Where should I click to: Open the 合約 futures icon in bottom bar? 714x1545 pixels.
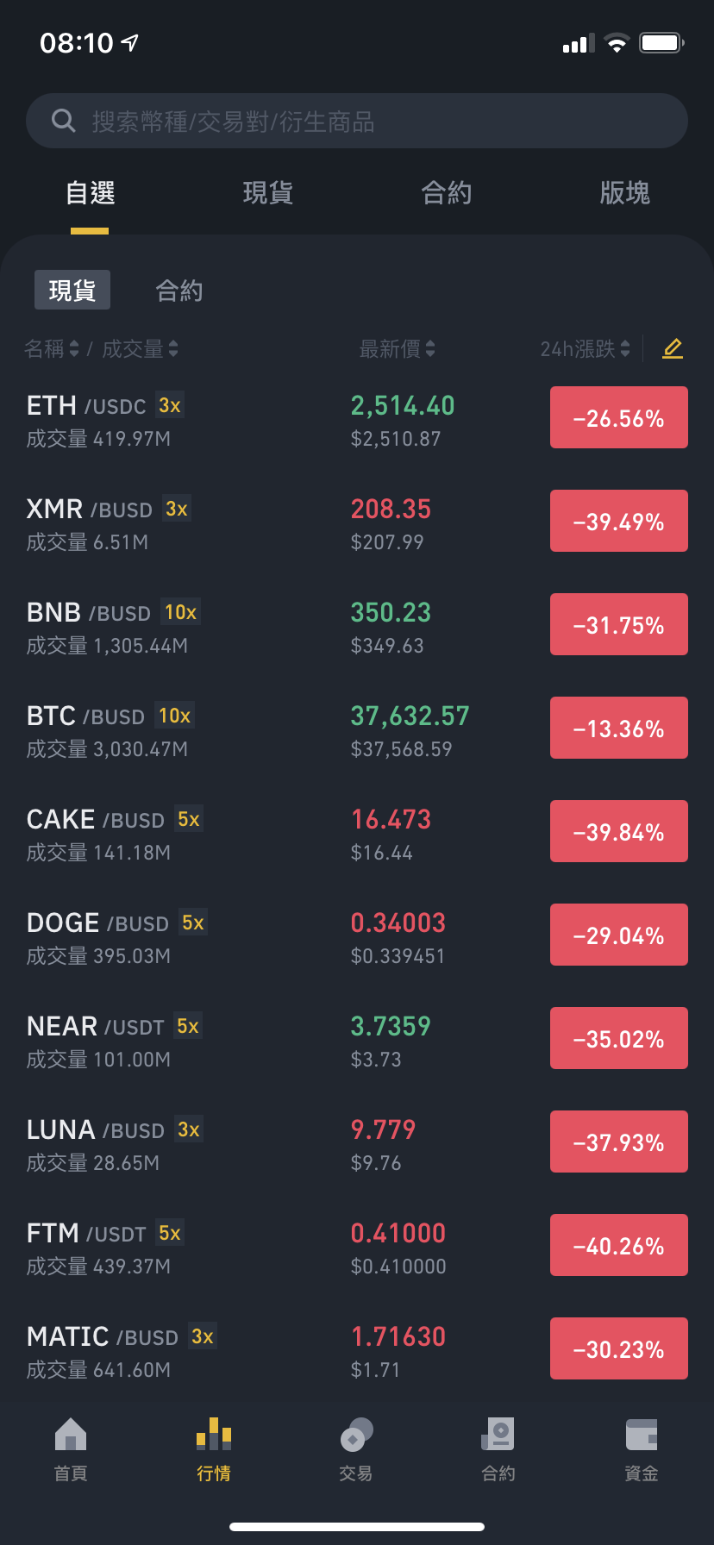(x=498, y=1435)
